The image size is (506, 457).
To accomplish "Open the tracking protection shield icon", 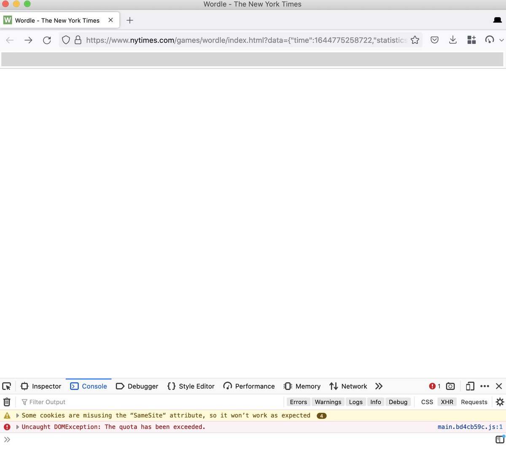I will (66, 40).
